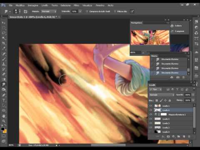Create new layer in Livelli panel
The height and width of the screenshot is (150, 200).
[x=184, y=137]
